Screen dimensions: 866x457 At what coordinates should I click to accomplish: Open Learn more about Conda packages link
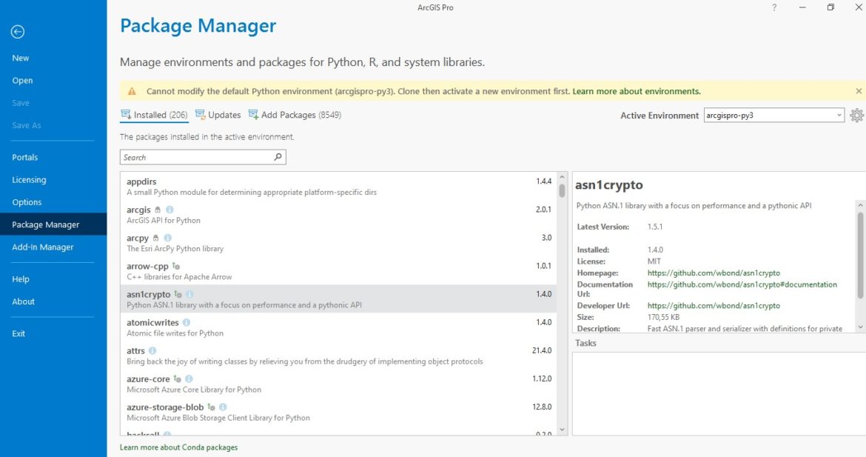click(x=178, y=447)
